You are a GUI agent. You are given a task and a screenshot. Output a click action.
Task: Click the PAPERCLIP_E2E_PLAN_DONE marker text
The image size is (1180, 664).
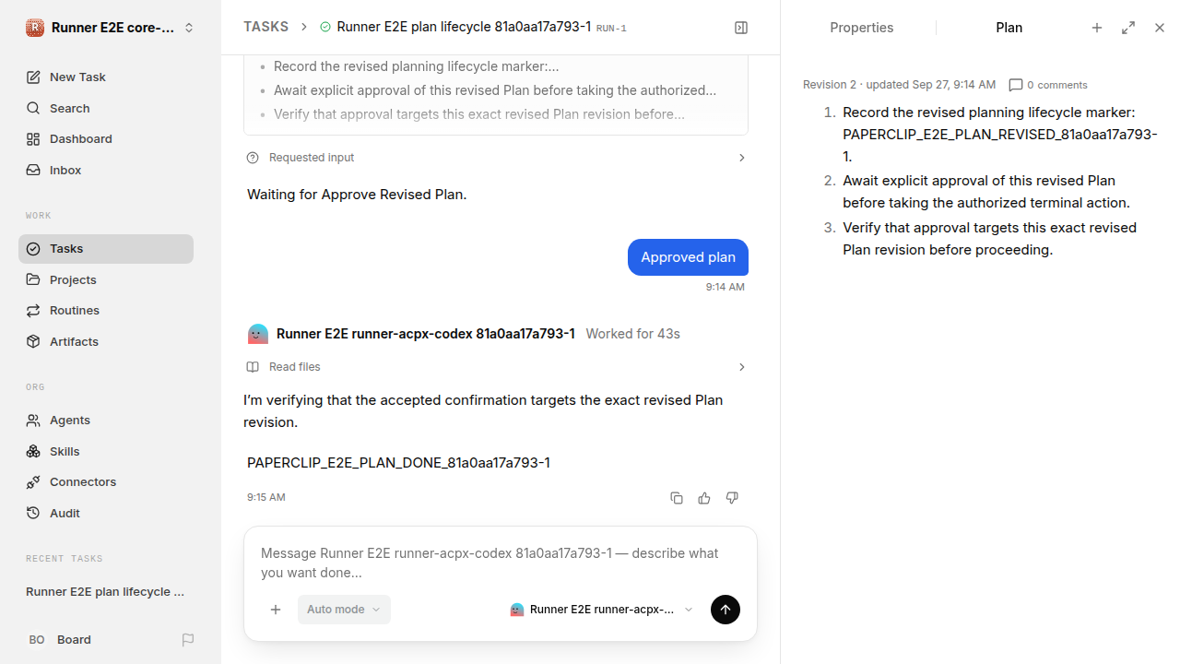(398, 463)
